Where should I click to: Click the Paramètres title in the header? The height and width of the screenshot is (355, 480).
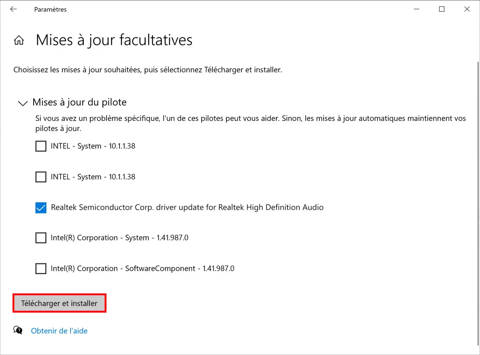[50, 9]
